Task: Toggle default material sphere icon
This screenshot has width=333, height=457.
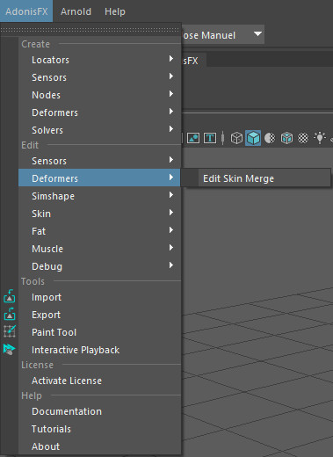Action: coord(270,138)
